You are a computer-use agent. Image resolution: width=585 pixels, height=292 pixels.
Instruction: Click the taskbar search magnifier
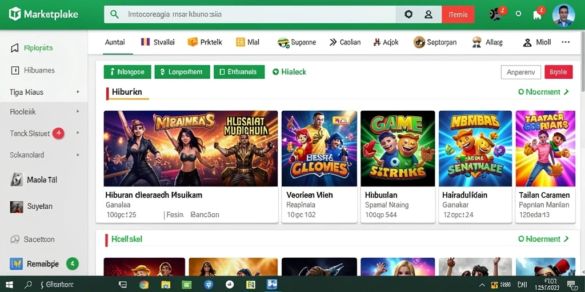pyautogui.click(x=28, y=285)
